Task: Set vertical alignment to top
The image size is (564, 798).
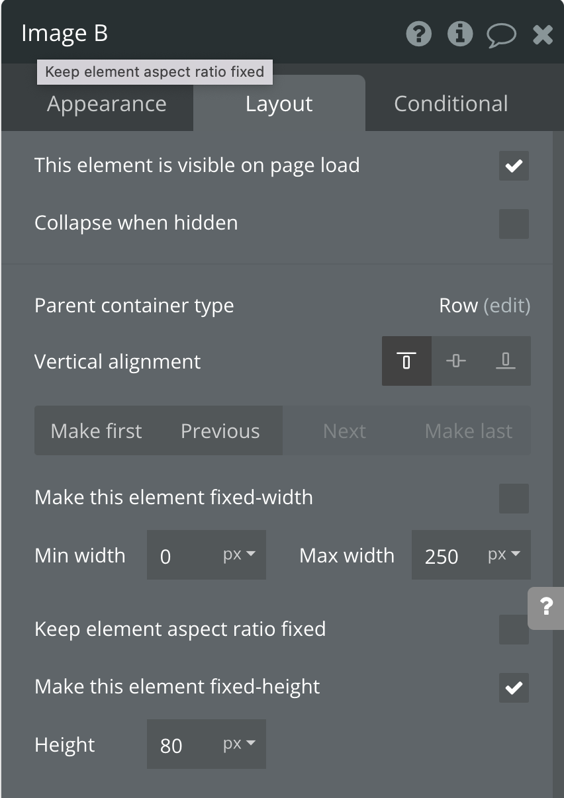Action: 406,361
